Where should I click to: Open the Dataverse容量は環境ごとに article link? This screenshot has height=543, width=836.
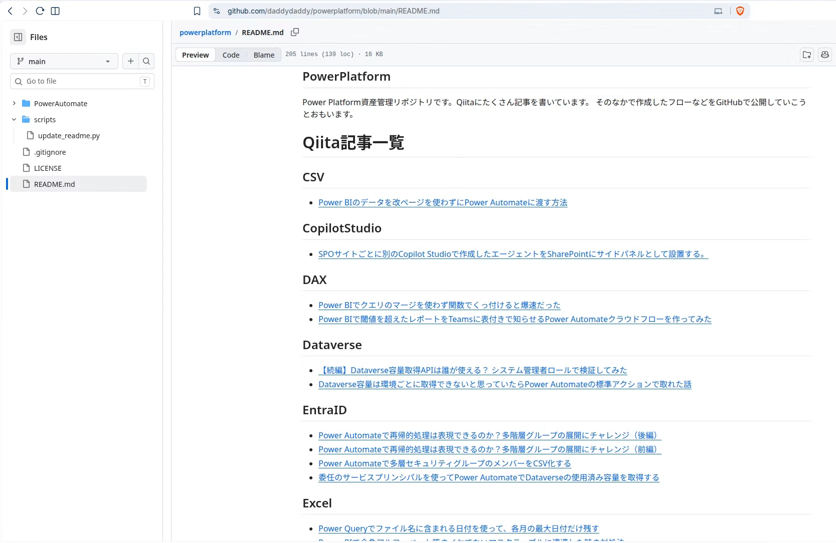pyautogui.click(x=505, y=384)
